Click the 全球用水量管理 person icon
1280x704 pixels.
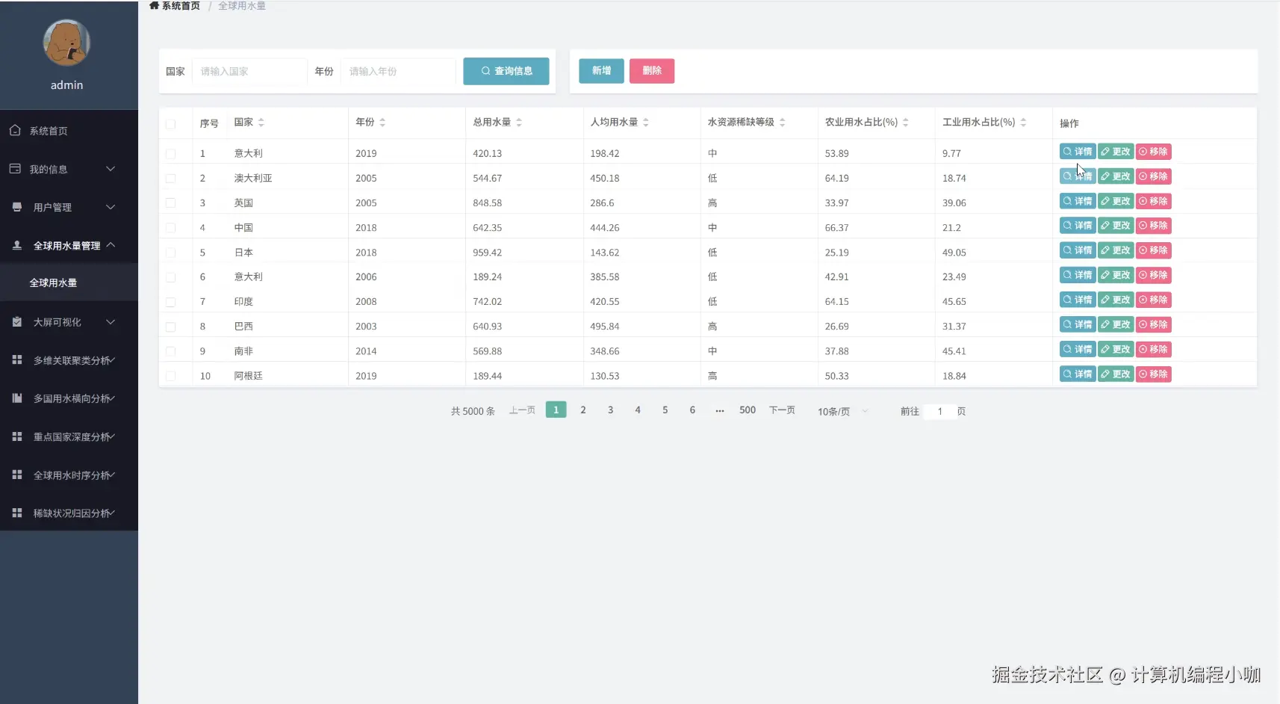tap(17, 245)
